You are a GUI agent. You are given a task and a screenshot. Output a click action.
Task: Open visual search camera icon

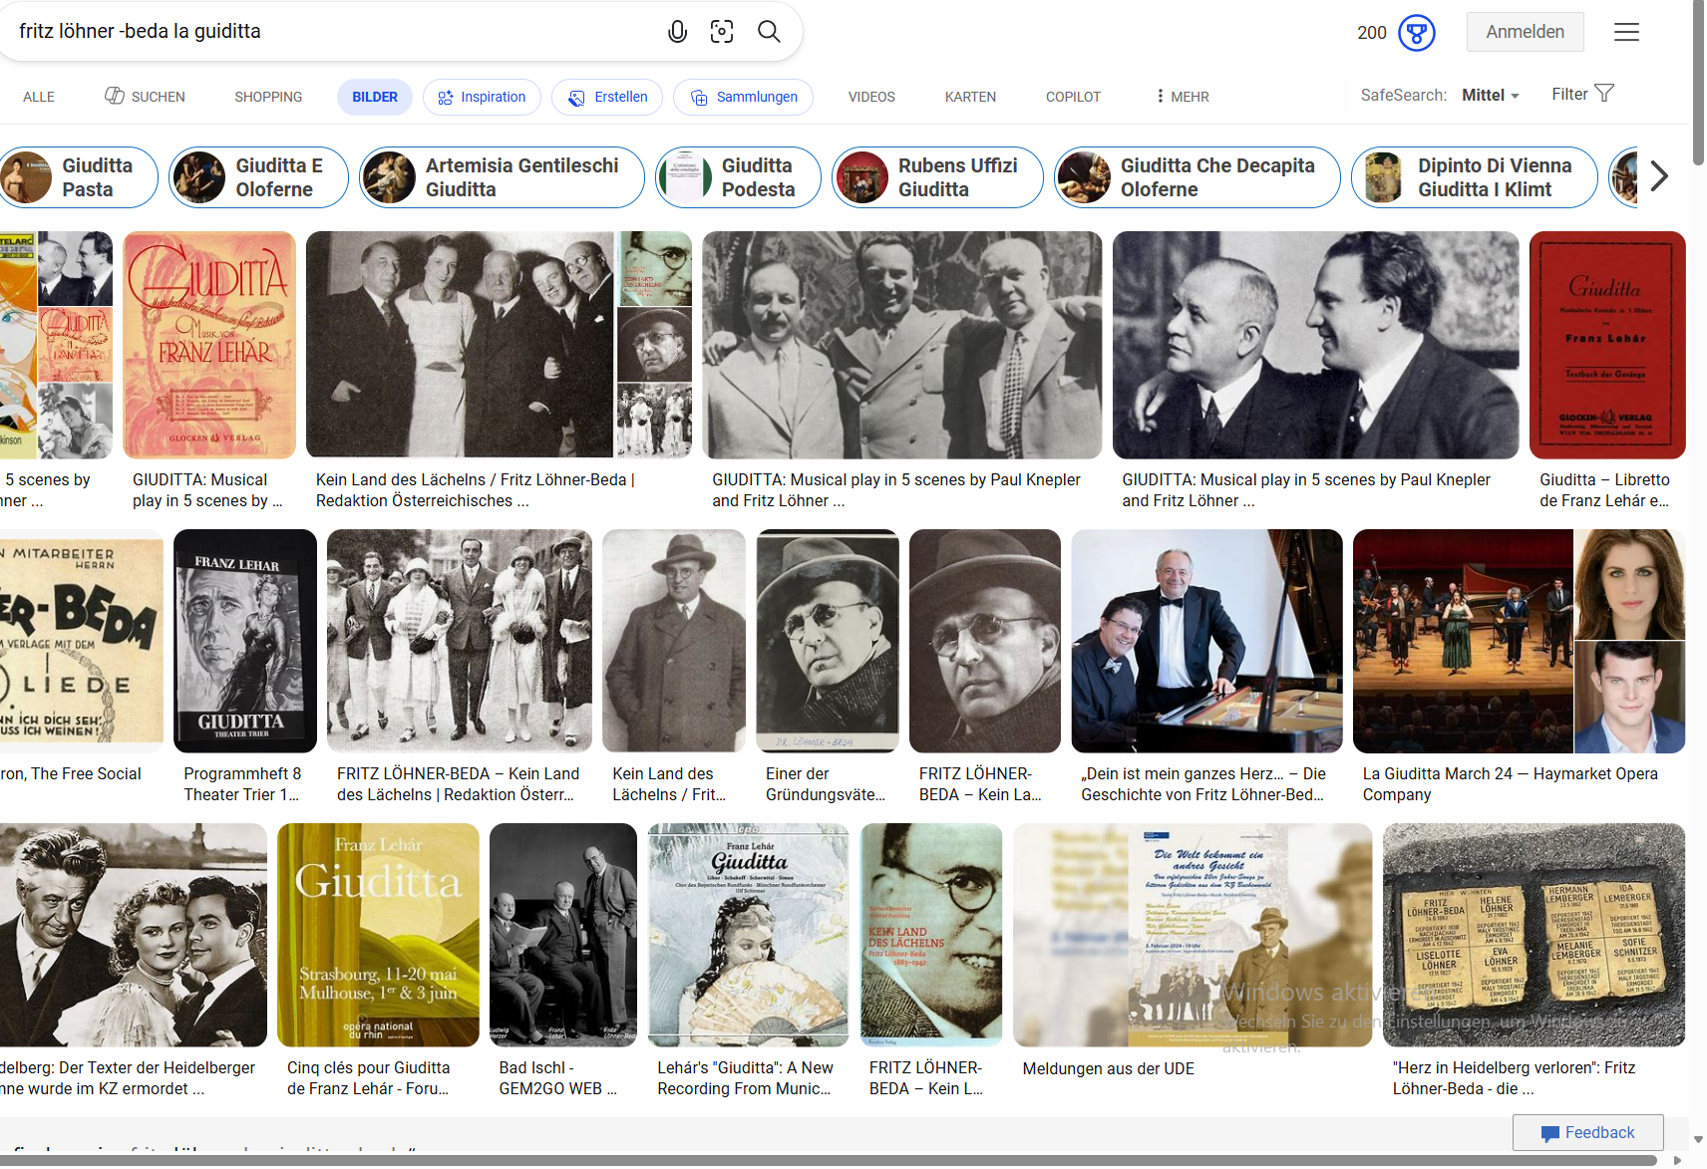point(722,32)
